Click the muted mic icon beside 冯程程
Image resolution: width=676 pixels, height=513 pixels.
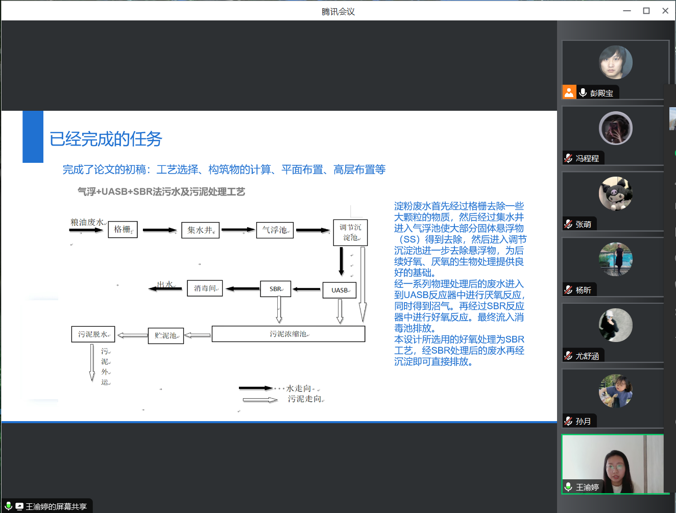[x=568, y=158]
